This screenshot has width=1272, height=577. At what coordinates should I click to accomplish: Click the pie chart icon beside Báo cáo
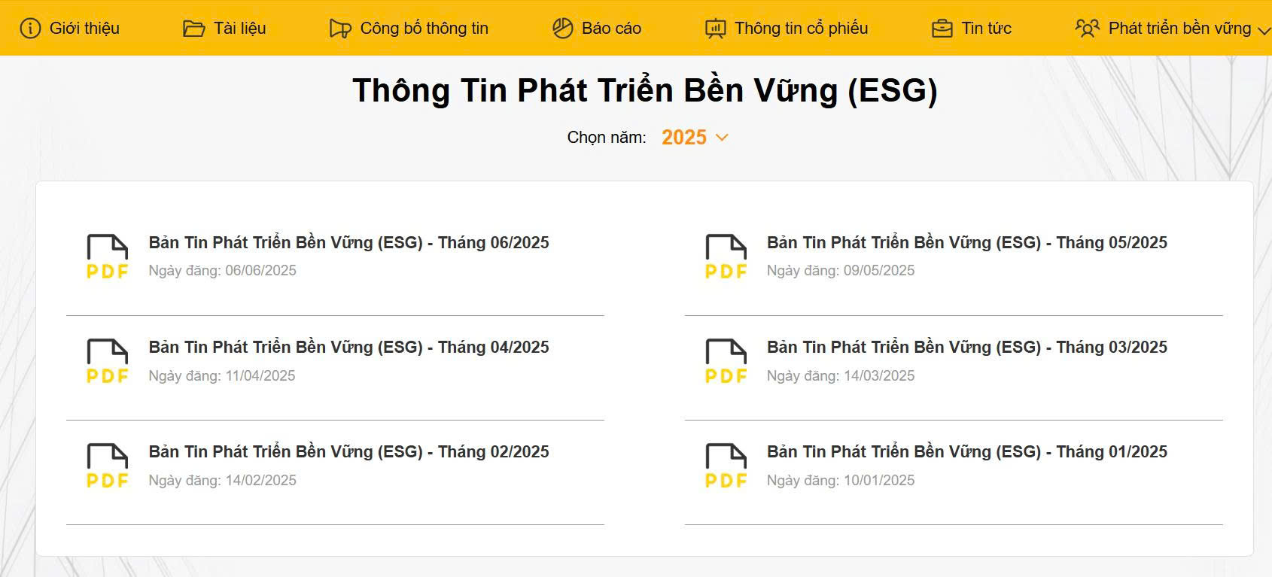click(x=563, y=29)
